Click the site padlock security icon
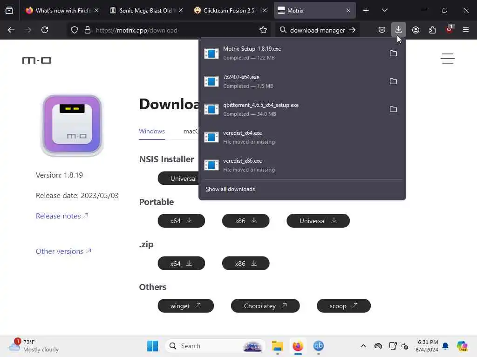The height and width of the screenshot is (357, 477). click(88, 30)
